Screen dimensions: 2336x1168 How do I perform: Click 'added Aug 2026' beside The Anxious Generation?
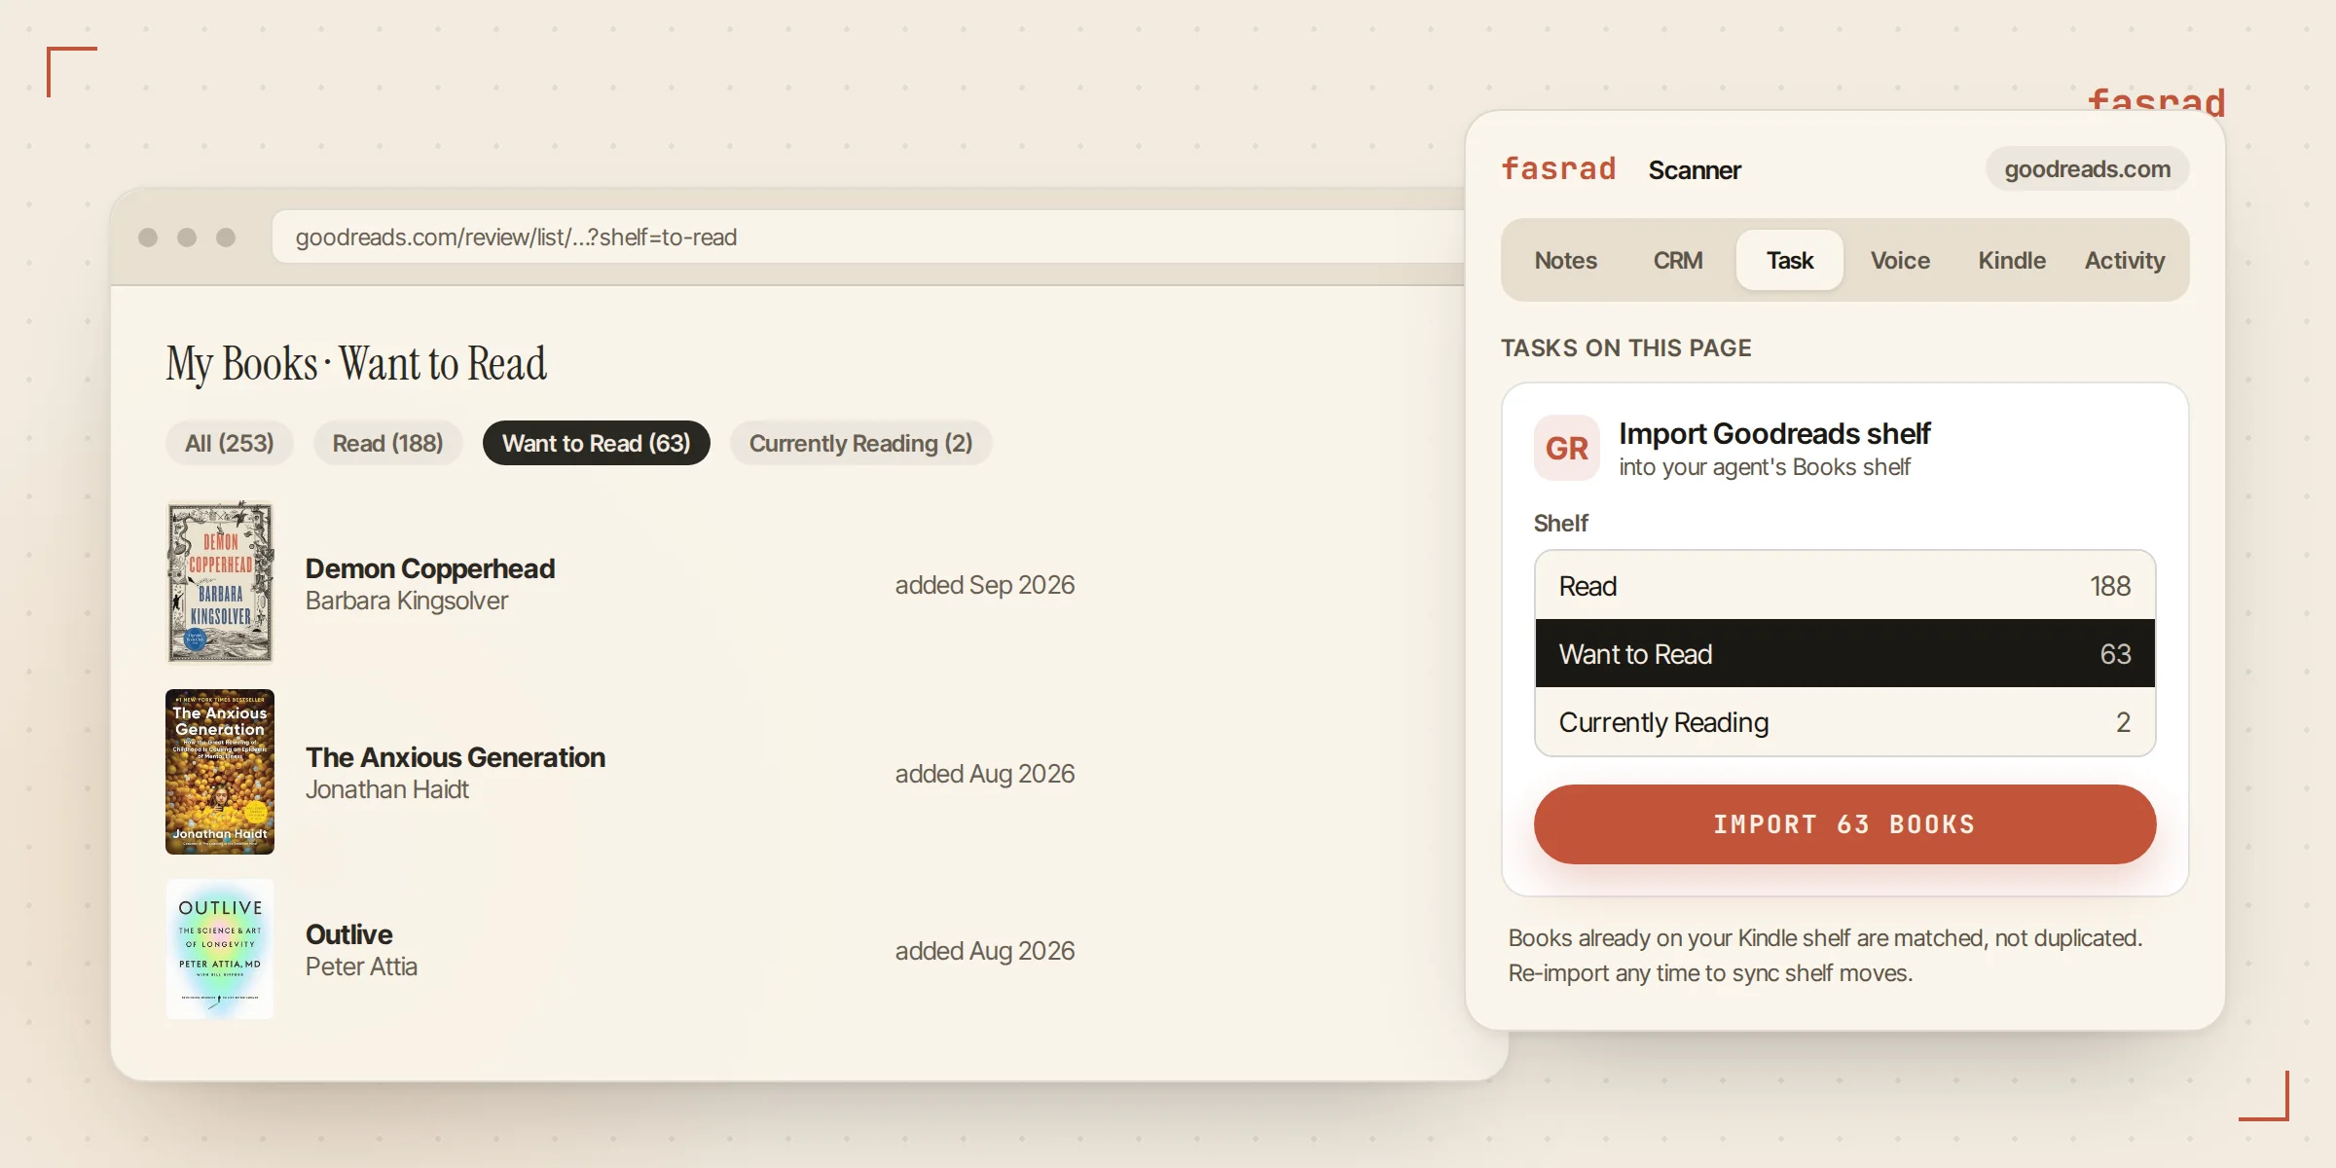click(985, 774)
